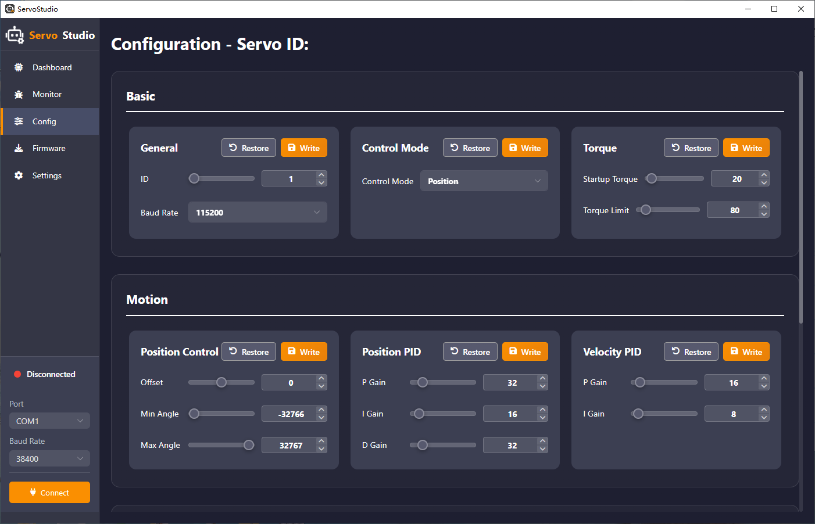Go to the Firmware page
Image resolution: width=815 pixels, height=524 pixels.
(50, 148)
